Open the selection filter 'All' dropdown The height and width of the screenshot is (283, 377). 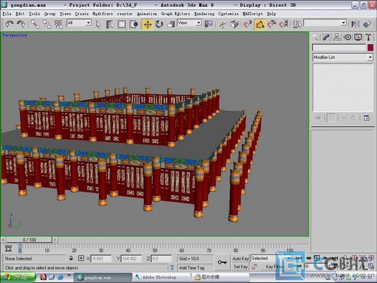coord(88,23)
